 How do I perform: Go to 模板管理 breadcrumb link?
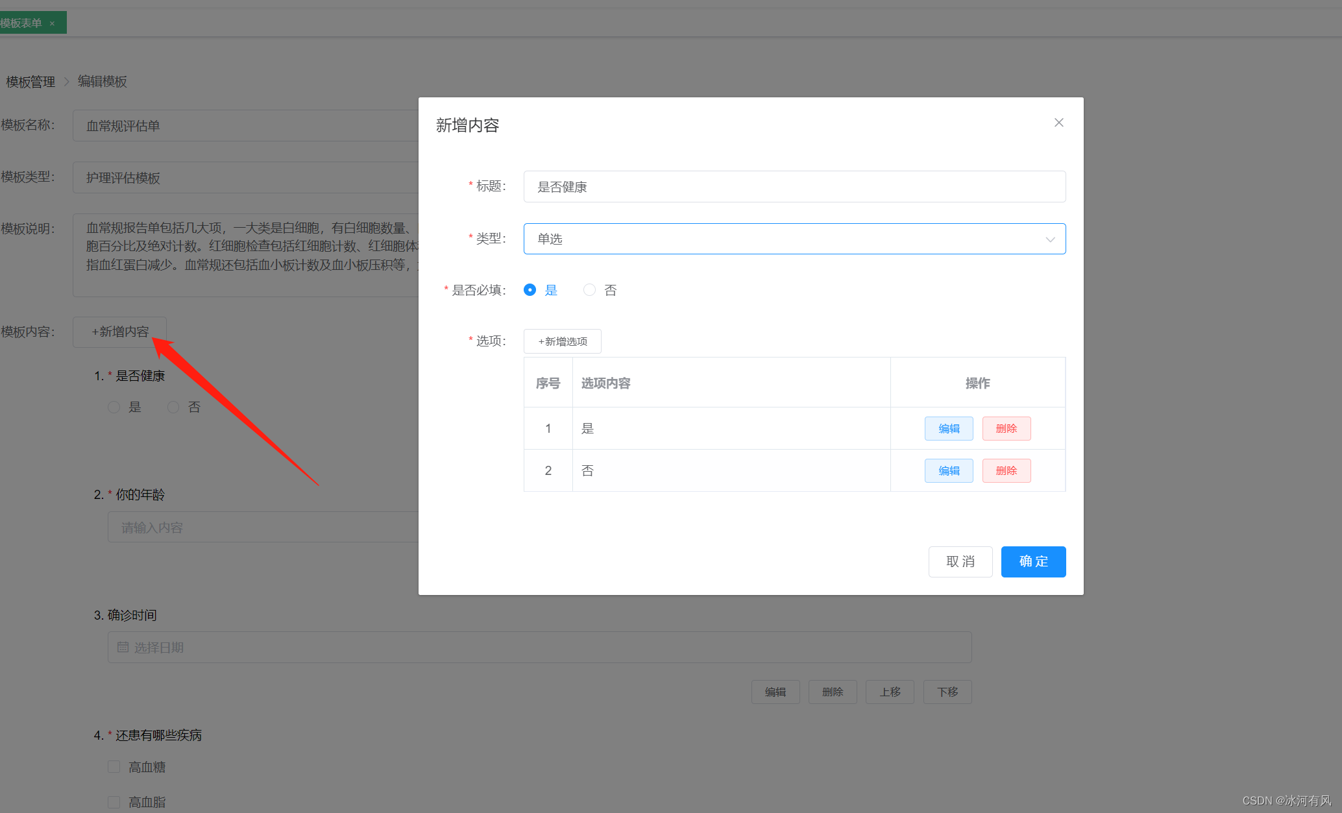(x=30, y=82)
